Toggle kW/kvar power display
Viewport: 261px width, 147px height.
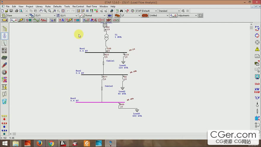point(257,91)
